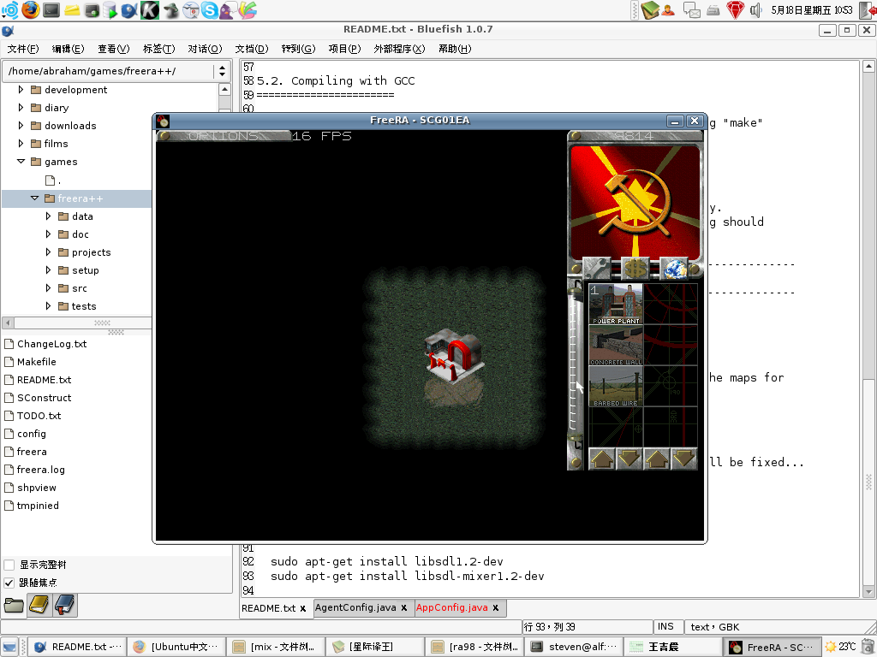Select Barbed Wire build icon
Viewport: 877px width, 657px height.
point(616,386)
